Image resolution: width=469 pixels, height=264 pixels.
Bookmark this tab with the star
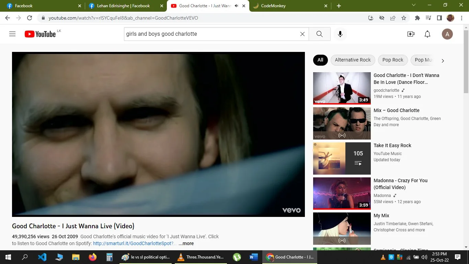pyautogui.click(x=404, y=18)
